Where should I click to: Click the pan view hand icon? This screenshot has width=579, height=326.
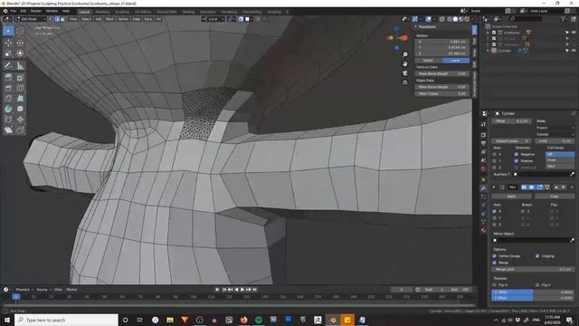[x=405, y=63]
